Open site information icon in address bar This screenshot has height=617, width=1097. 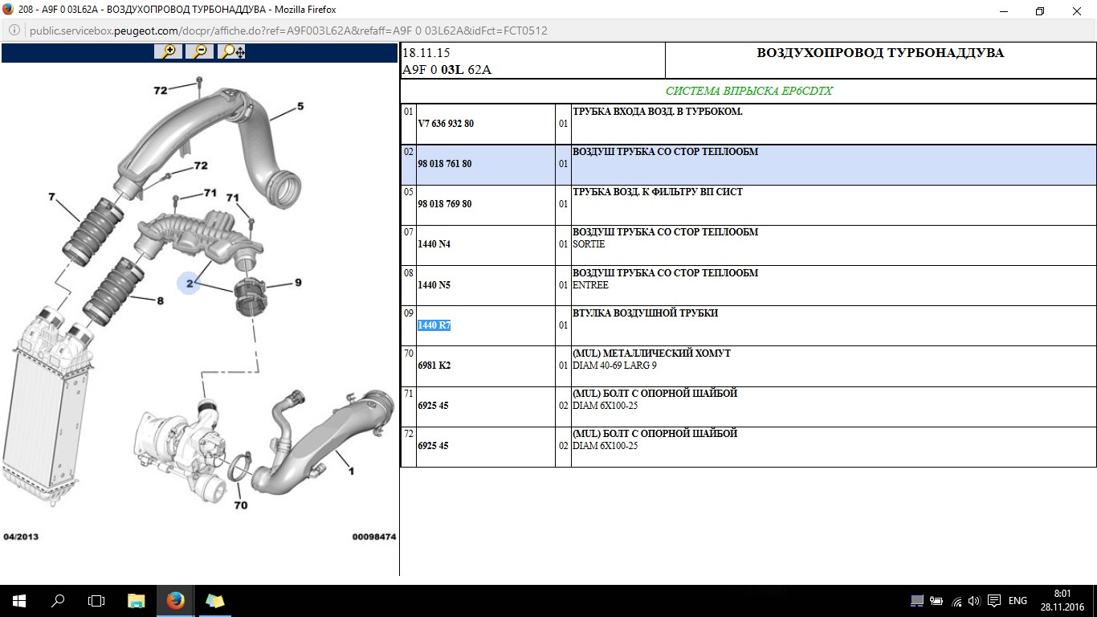pyautogui.click(x=15, y=31)
